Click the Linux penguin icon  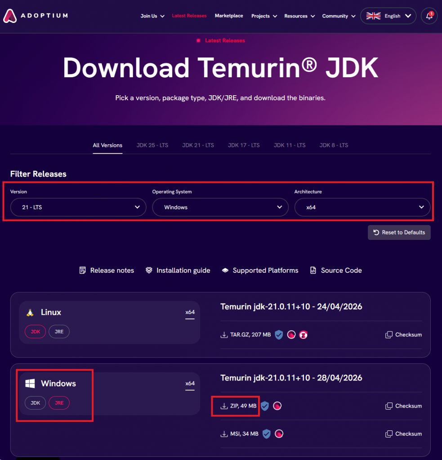coord(30,313)
